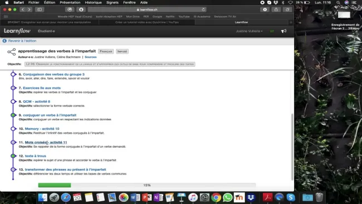Open the Moodle app in the Dock
The height and width of the screenshot is (204, 362).
click(239, 197)
